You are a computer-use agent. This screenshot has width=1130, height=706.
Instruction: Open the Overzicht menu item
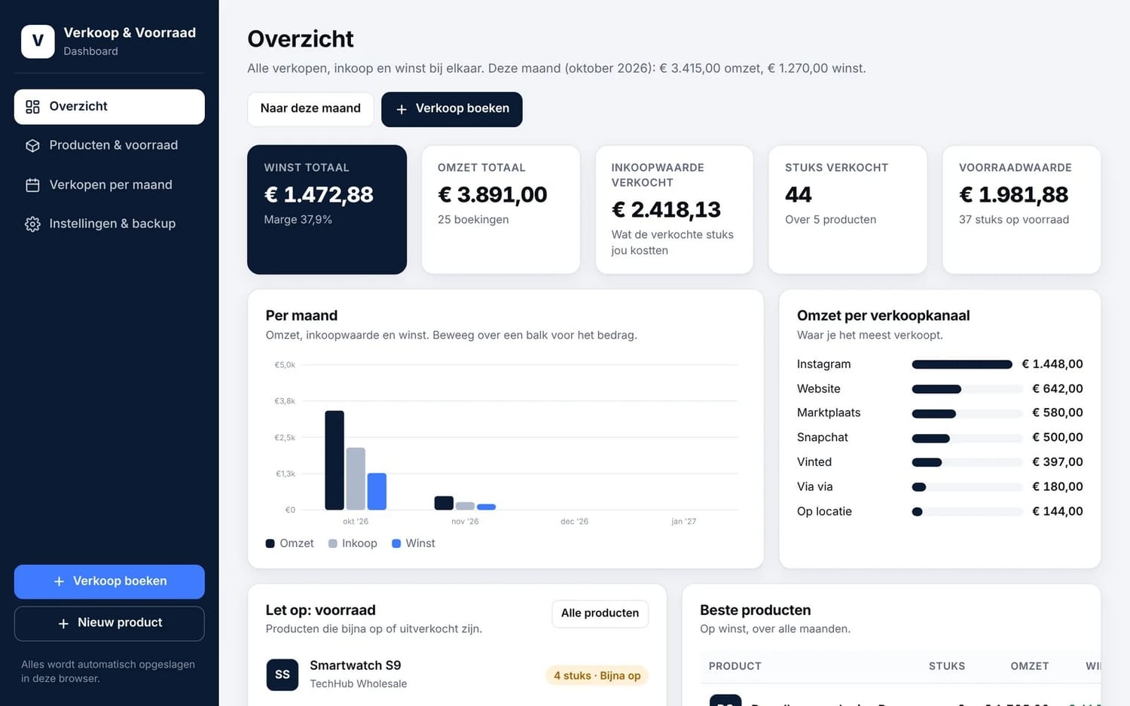[x=109, y=107]
